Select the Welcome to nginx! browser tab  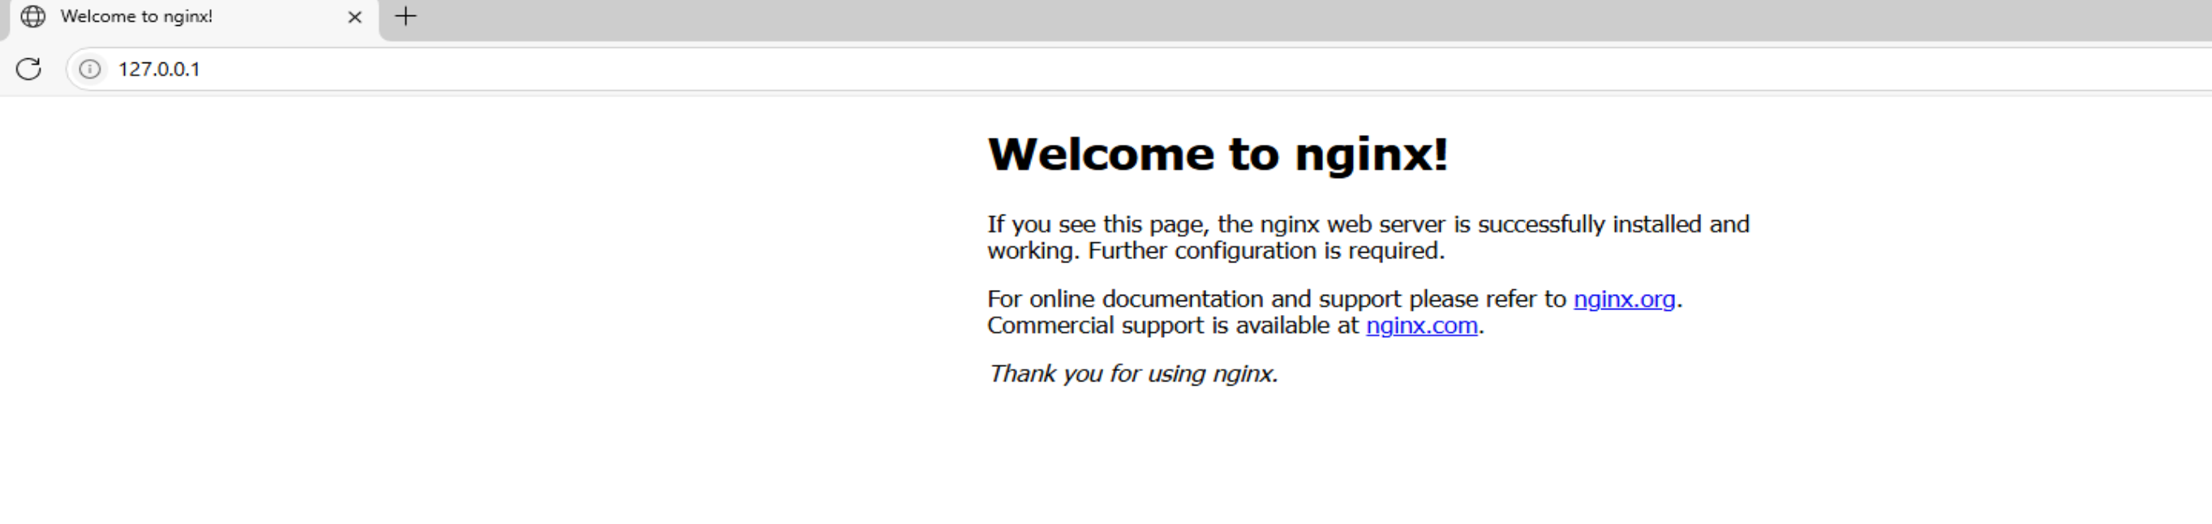[x=193, y=18]
